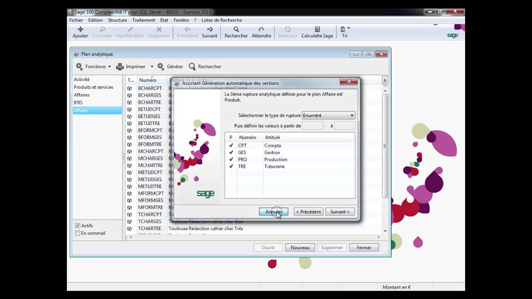Click Rechercher magnifier in Plan analytique toolbar

point(192,66)
